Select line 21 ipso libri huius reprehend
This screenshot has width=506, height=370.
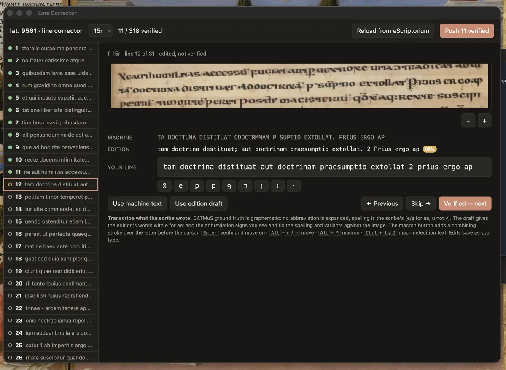(x=51, y=296)
